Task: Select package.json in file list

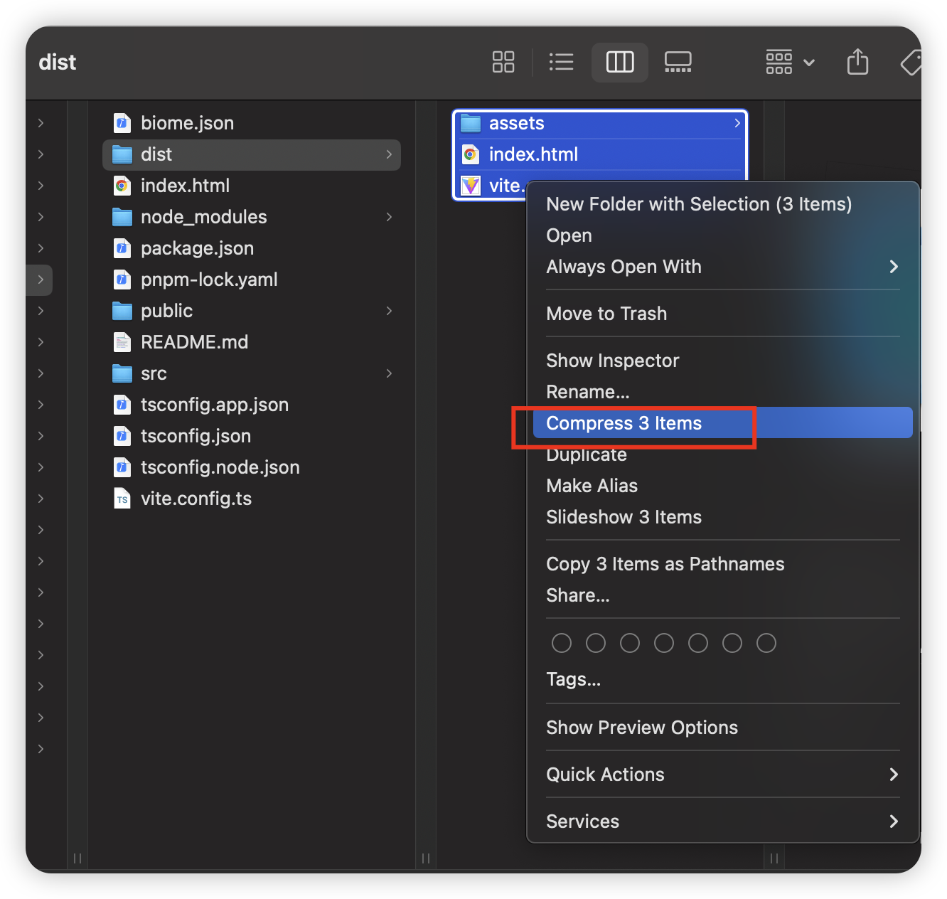Action: 197,248
